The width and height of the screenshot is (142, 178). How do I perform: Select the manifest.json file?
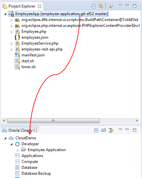tap(33, 55)
